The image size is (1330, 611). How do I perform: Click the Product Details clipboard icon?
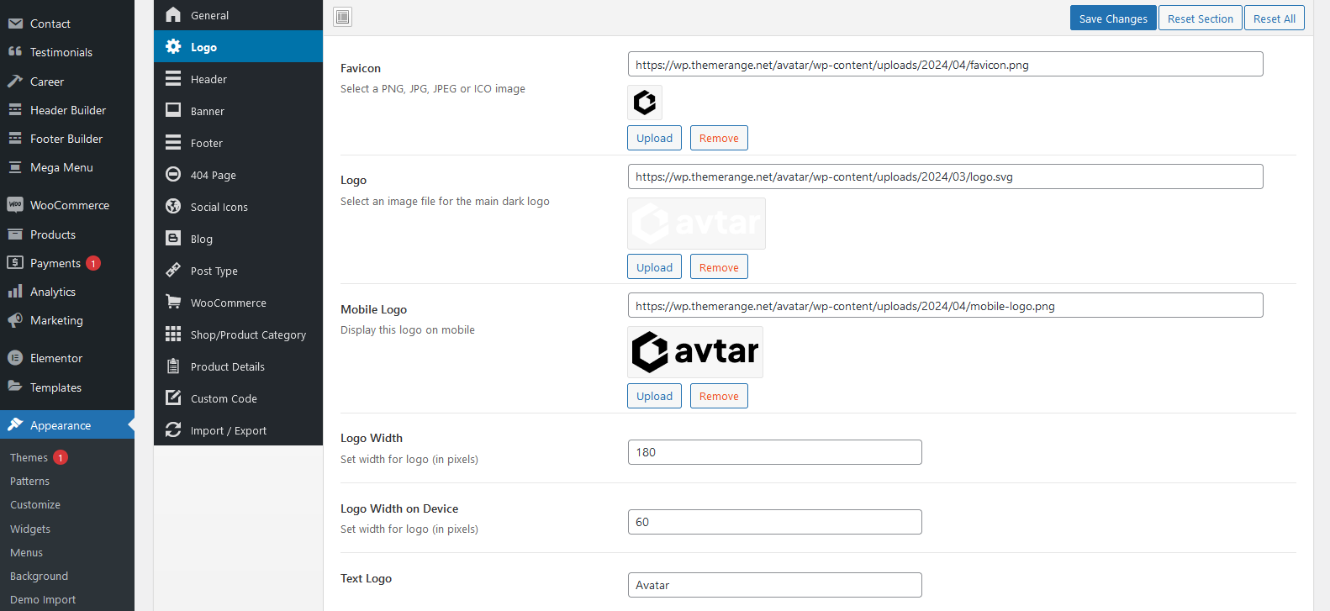click(173, 366)
